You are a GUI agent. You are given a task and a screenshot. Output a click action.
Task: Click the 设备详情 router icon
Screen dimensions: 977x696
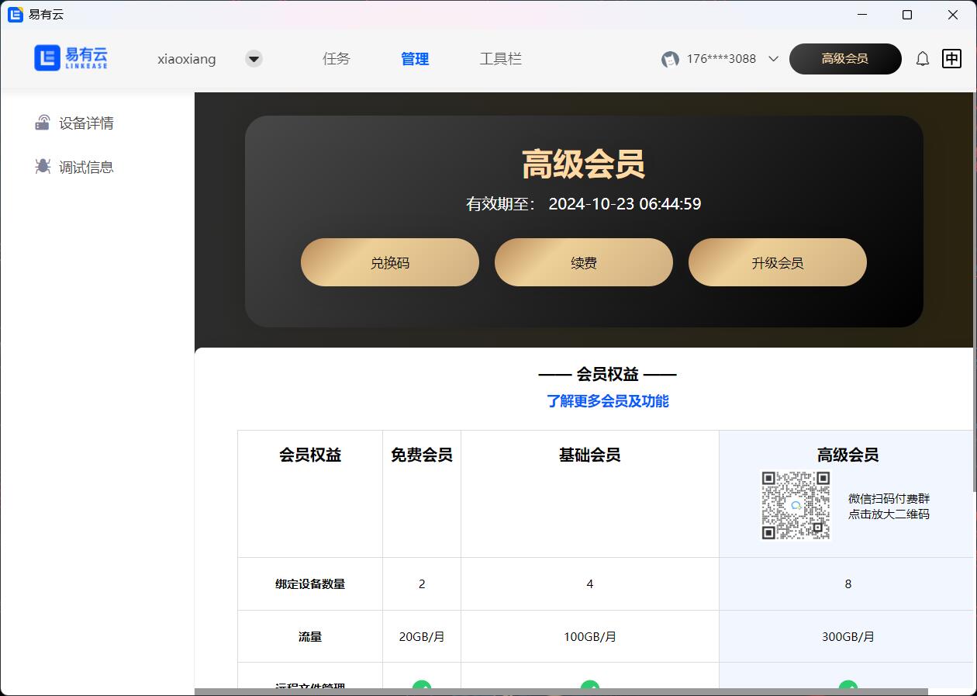pyautogui.click(x=43, y=123)
